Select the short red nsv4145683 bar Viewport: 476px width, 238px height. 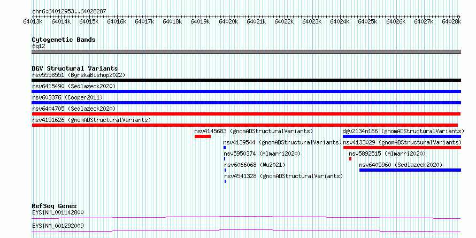(x=203, y=136)
